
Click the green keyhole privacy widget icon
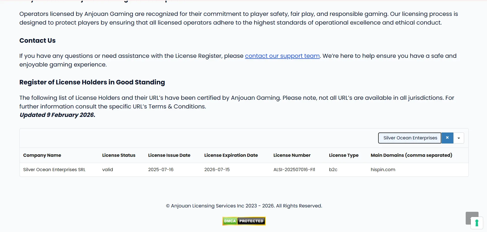click(476, 223)
